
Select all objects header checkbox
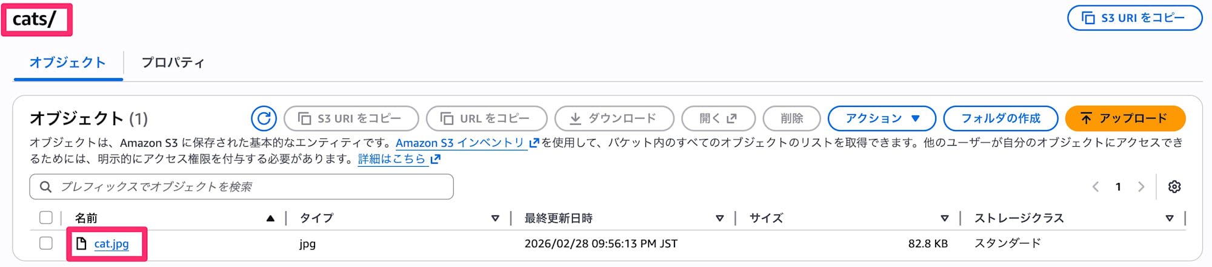tap(46, 217)
